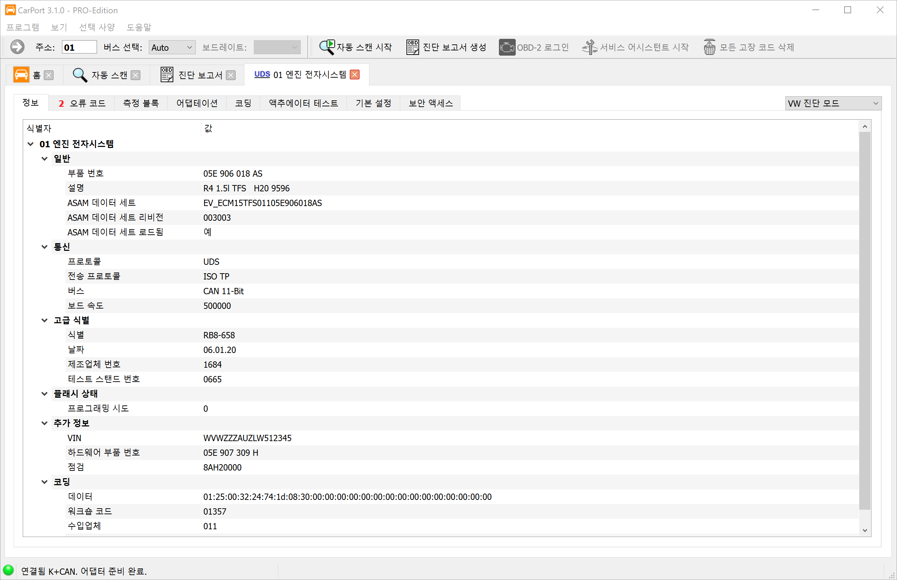Click the OBD-2 login engine icon
Image resolution: width=897 pixels, height=580 pixels.
click(507, 47)
